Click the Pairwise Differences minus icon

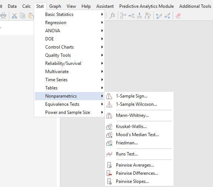click(109, 173)
